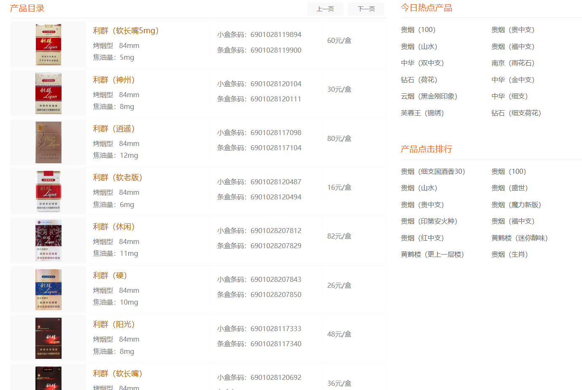Open ranking item 贵烟（盛世）

click(509, 188)
